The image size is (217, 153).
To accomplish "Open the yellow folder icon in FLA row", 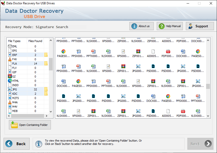I will tap(46, 63).
